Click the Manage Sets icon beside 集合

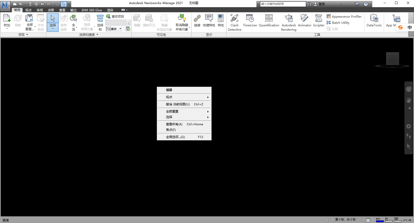pyautogui.click(x=128, y=29)
